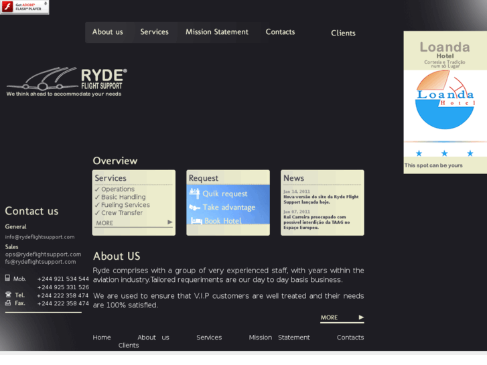487x365 pixels.
Task: Click ops@rydeflightsupport.com email address
Action: (43, 254)
